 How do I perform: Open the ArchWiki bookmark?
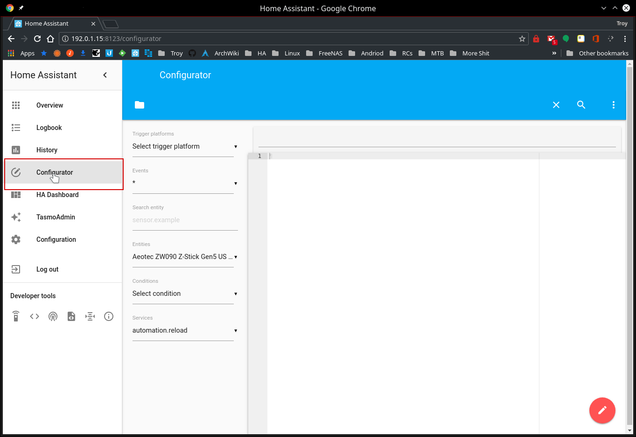pos(220,53)
